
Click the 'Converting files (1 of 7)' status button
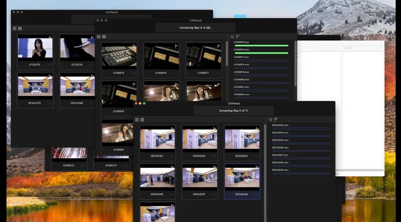click(x=233, y=111)
